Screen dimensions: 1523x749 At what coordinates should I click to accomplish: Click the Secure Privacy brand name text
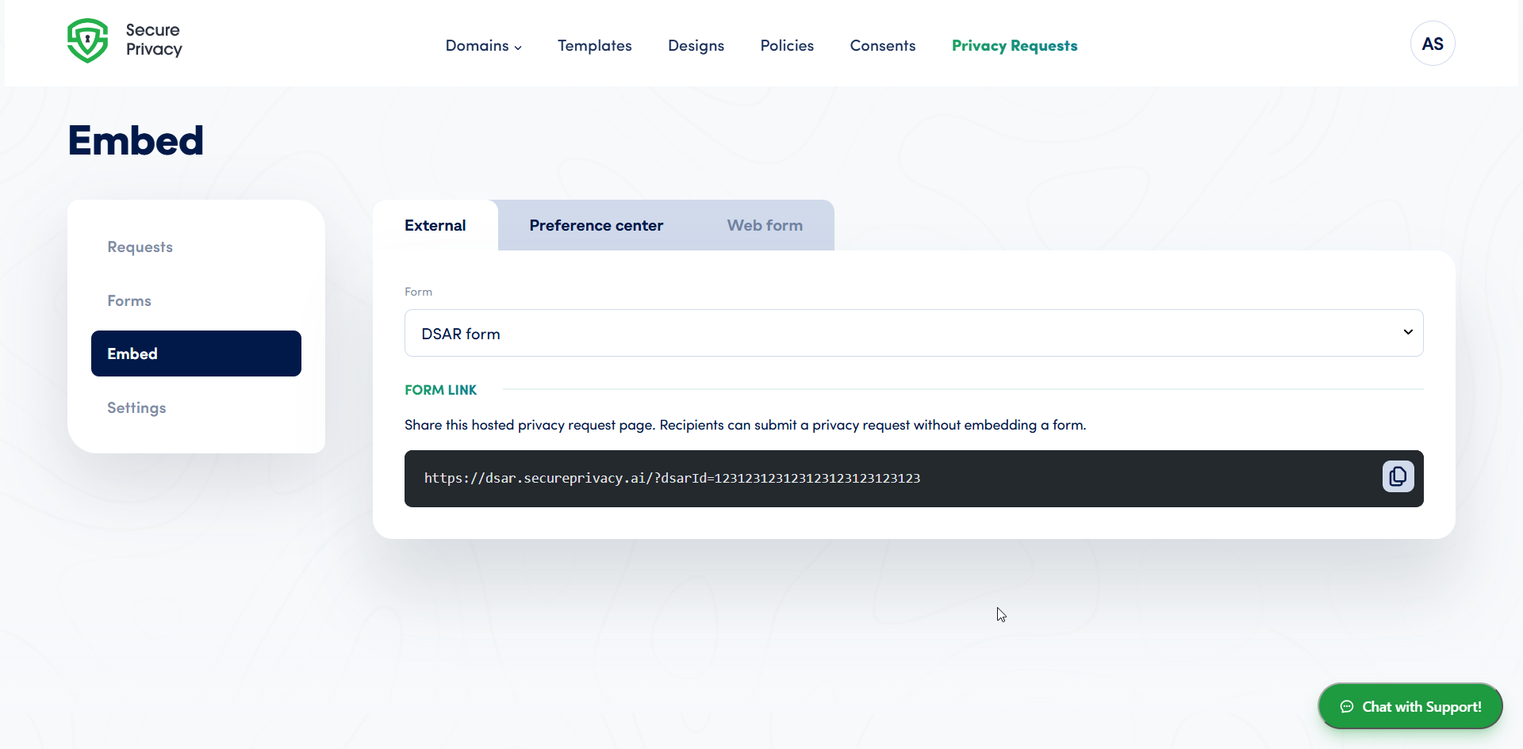[154, 40]
